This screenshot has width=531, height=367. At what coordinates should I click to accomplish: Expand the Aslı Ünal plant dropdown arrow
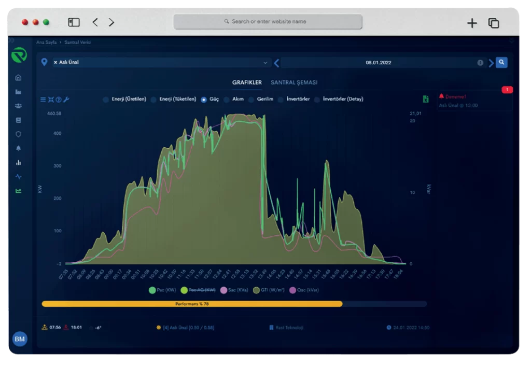click(265, 63)
